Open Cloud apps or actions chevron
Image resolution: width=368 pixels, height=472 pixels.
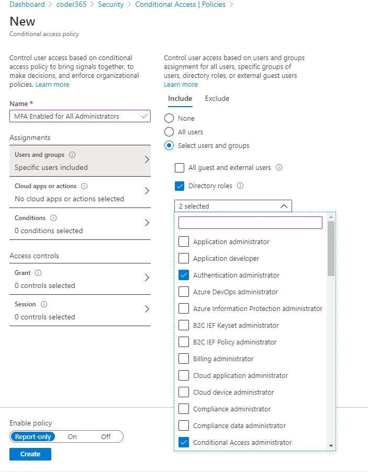(147, 191)
